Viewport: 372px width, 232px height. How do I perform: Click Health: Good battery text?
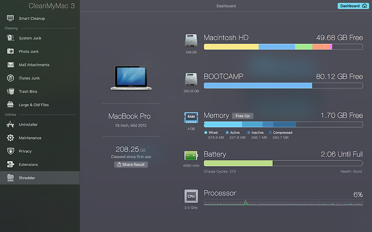pos(351,171)
